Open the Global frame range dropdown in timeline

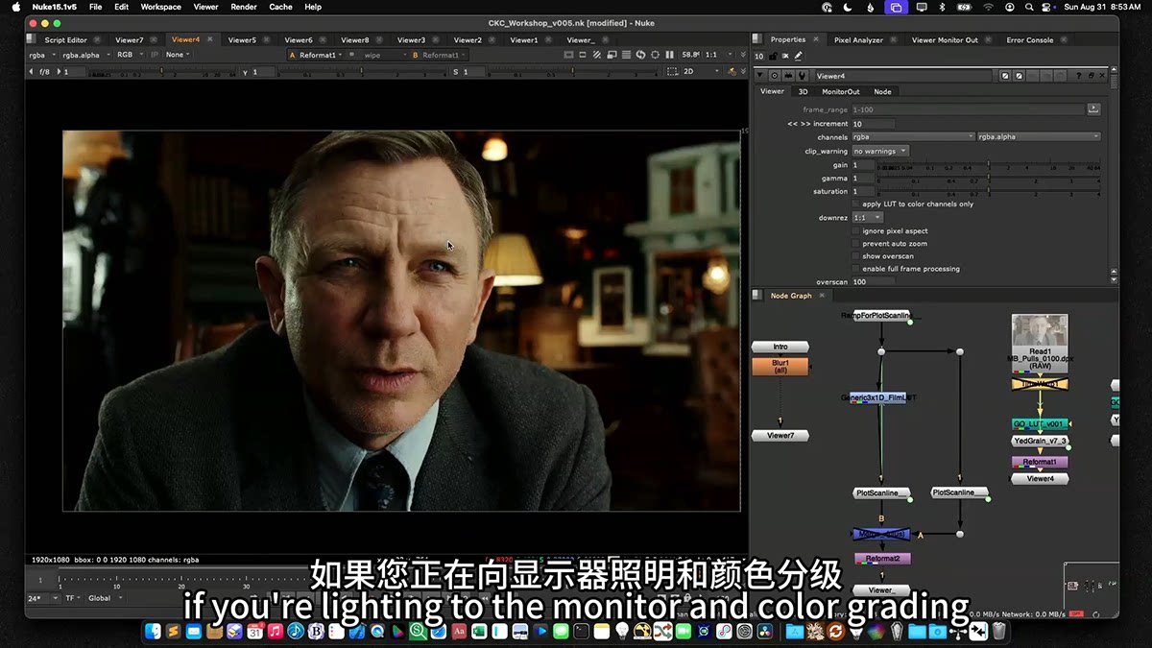(x=105, y=598)
